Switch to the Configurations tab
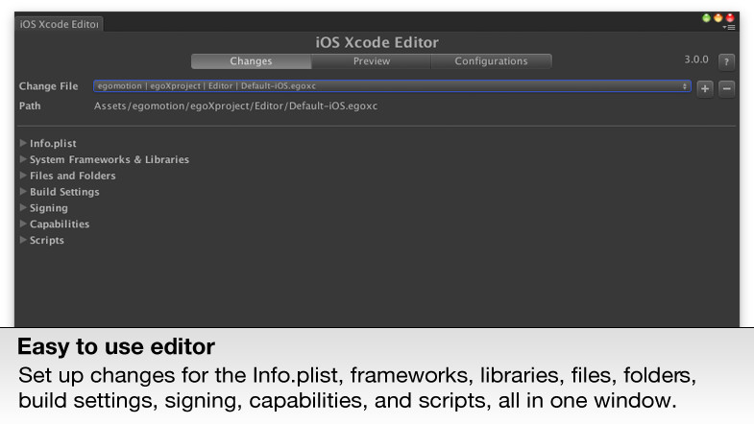754x424 pixels. click(491, 61)
